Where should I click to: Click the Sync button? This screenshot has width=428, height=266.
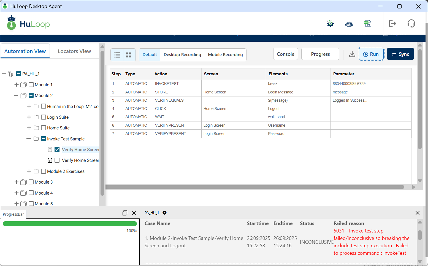(400, 54)
